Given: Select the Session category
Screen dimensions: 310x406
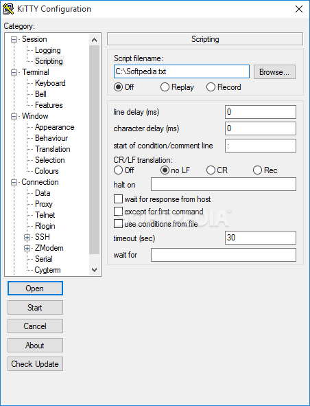Looking at the screenshot, I should coord(34,39).
